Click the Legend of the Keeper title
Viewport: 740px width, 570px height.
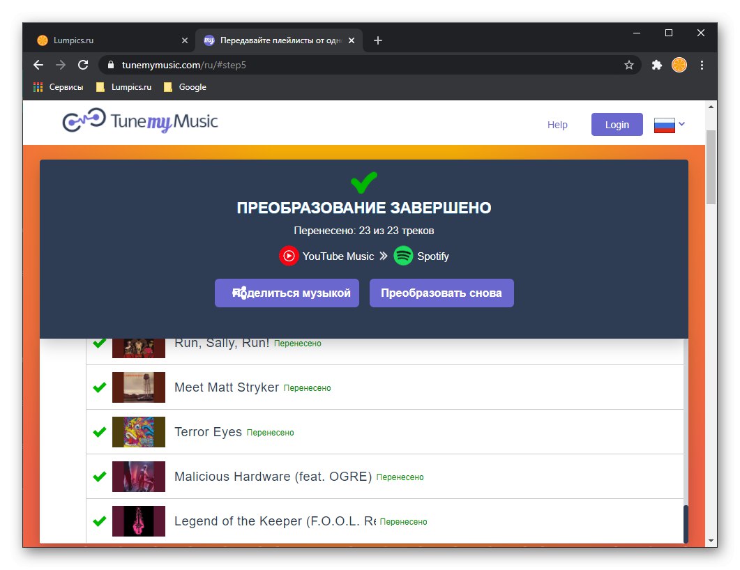275,521
